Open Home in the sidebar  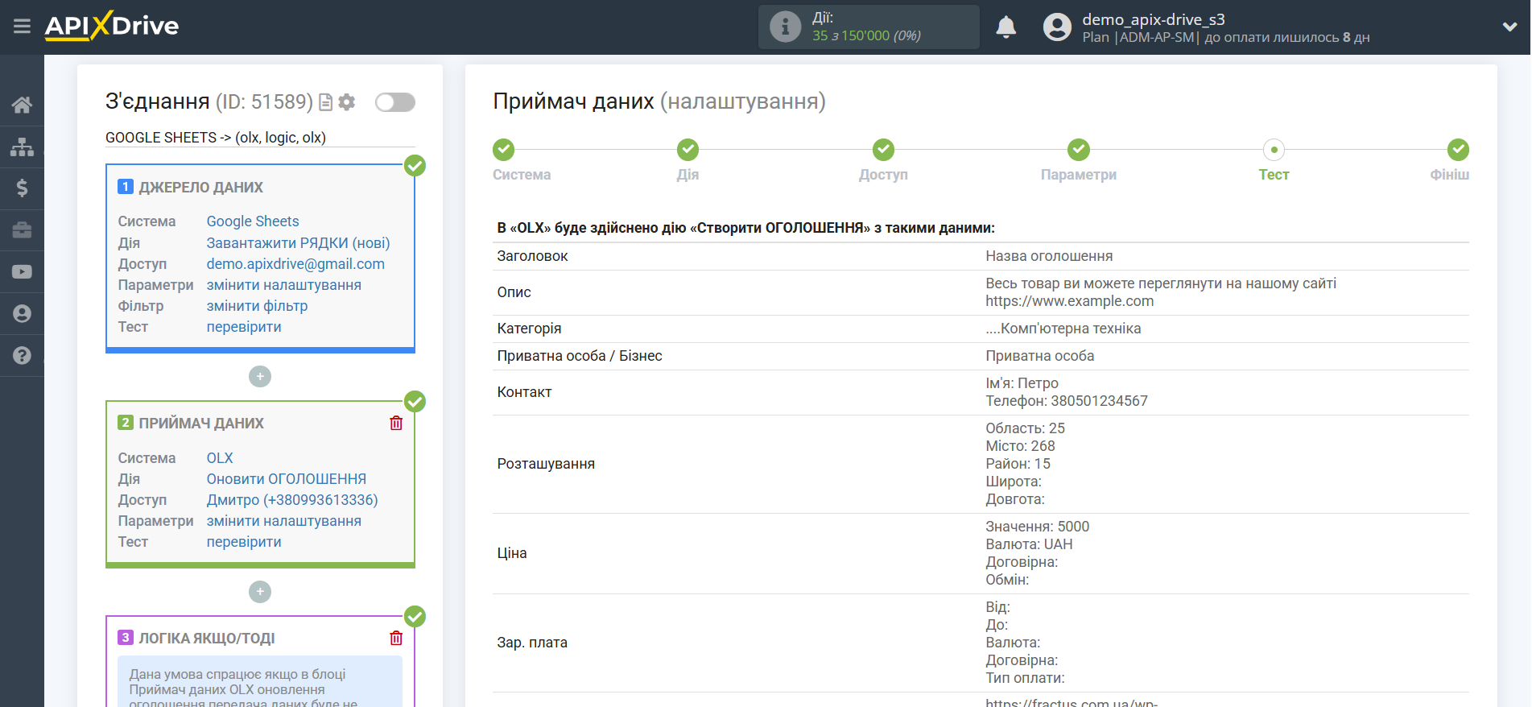22,105
